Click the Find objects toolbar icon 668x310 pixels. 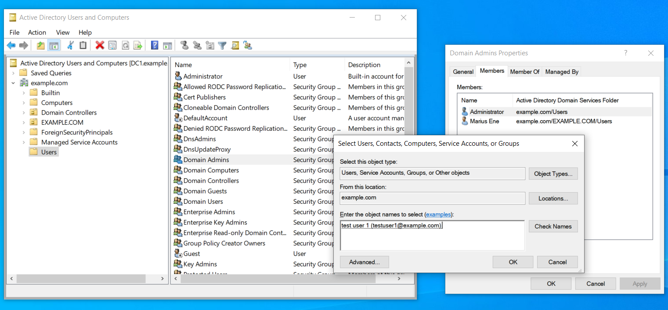(x=235, y=45)
